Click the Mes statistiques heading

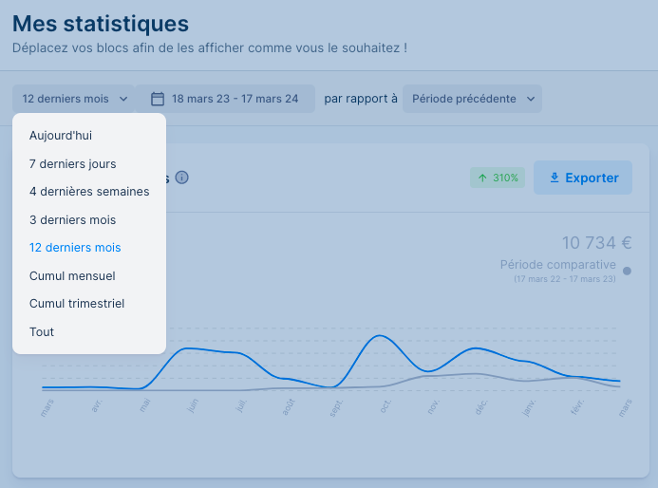tap(101, 23)
